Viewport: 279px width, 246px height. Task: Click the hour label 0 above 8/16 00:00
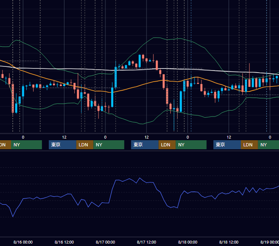[x=23, y=137]
